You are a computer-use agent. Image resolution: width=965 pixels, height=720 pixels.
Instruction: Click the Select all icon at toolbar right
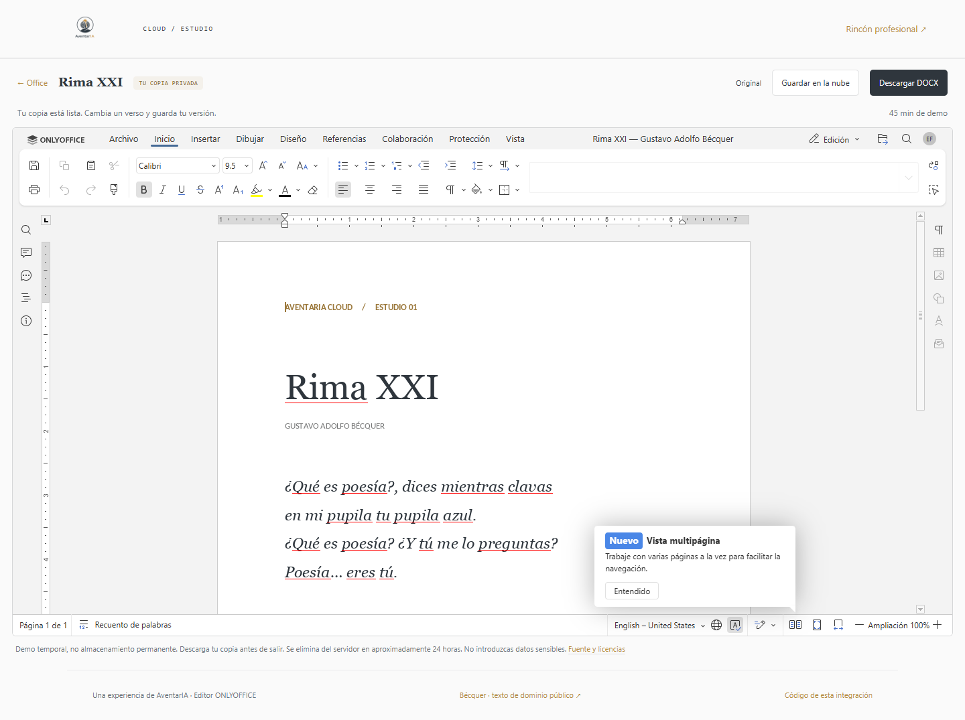934,190
